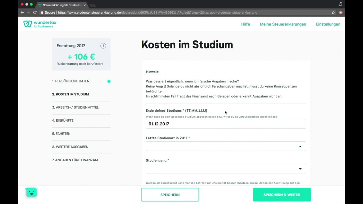Viewport: 363px width, 204px height.
Task: Click the Speichern button
Action: [x=170, y=195]
